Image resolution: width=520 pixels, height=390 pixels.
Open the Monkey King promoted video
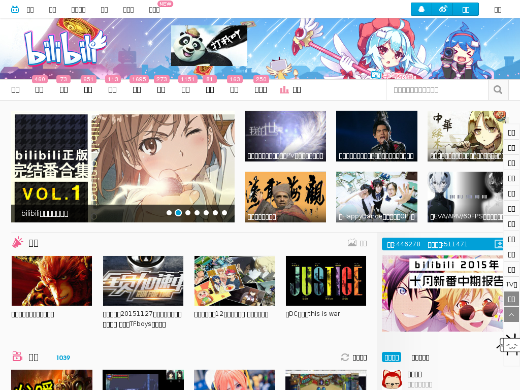(52, 280)
